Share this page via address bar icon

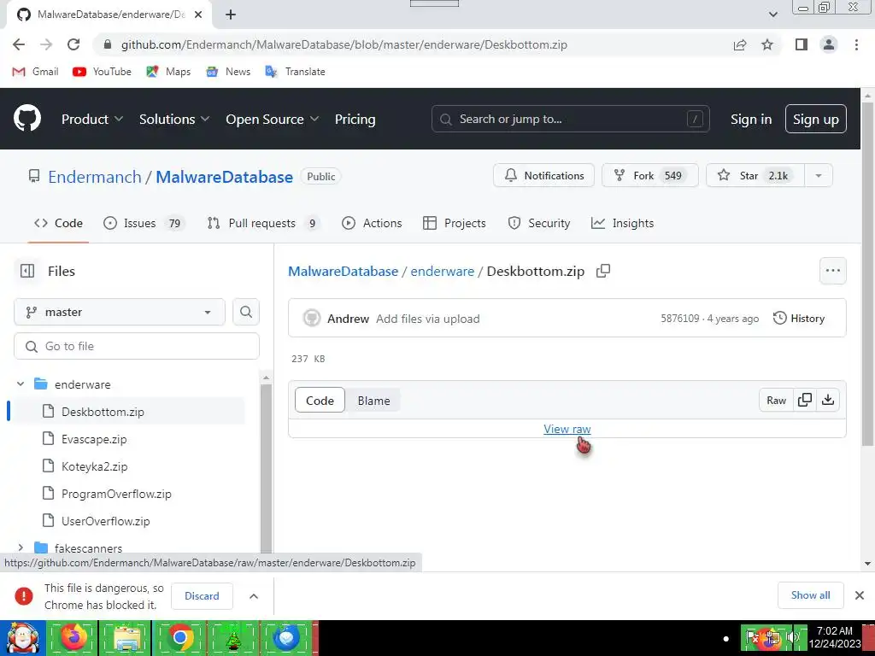tap(740, 44)
